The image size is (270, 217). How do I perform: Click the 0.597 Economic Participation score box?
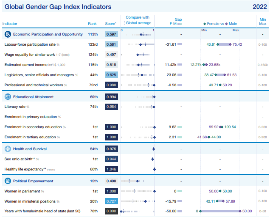point(111,34)
